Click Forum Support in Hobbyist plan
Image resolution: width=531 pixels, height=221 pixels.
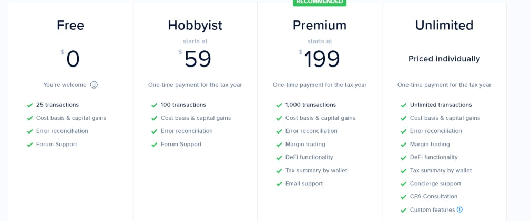(x=181, y=144)
